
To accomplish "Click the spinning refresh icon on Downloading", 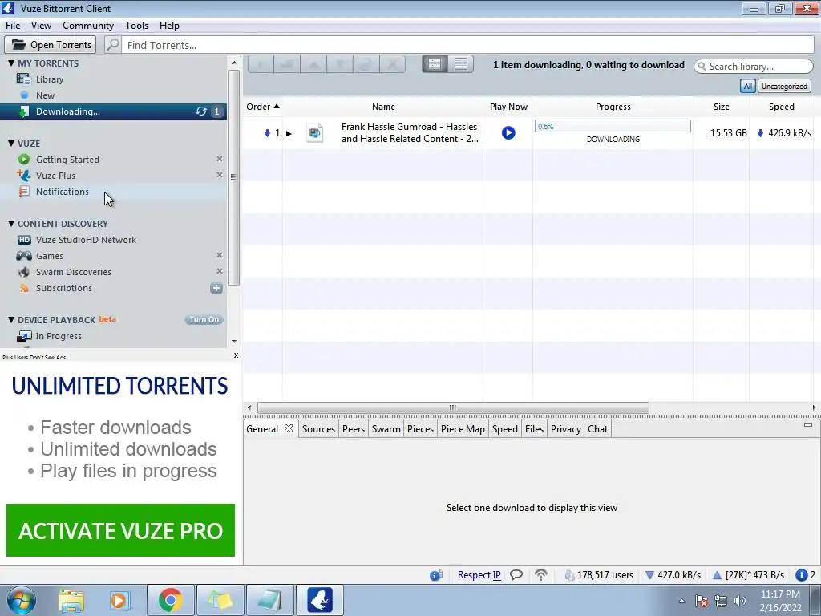I will pos(201,111).
